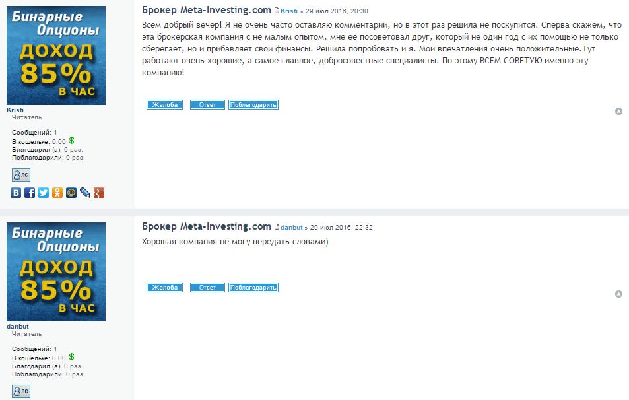Click Жалоба button on Kristi's post
The image size is (629, 400).
pyautogui.click(x=164, y=105)
